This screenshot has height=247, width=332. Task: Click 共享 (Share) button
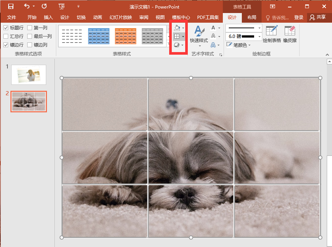point(317,17)
